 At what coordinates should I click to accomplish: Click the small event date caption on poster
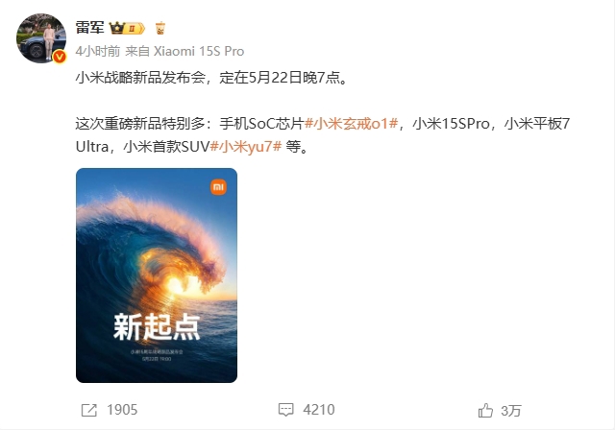point(157,358)
